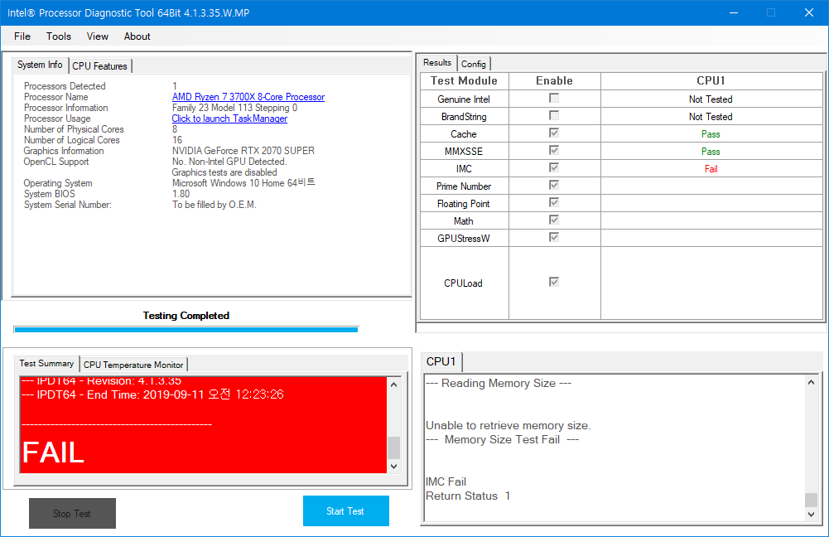The height and width of the screenshot is (537, 829).
Task: Maximize the Processor Diagnostic Tool window
Action: coord(771,12)
